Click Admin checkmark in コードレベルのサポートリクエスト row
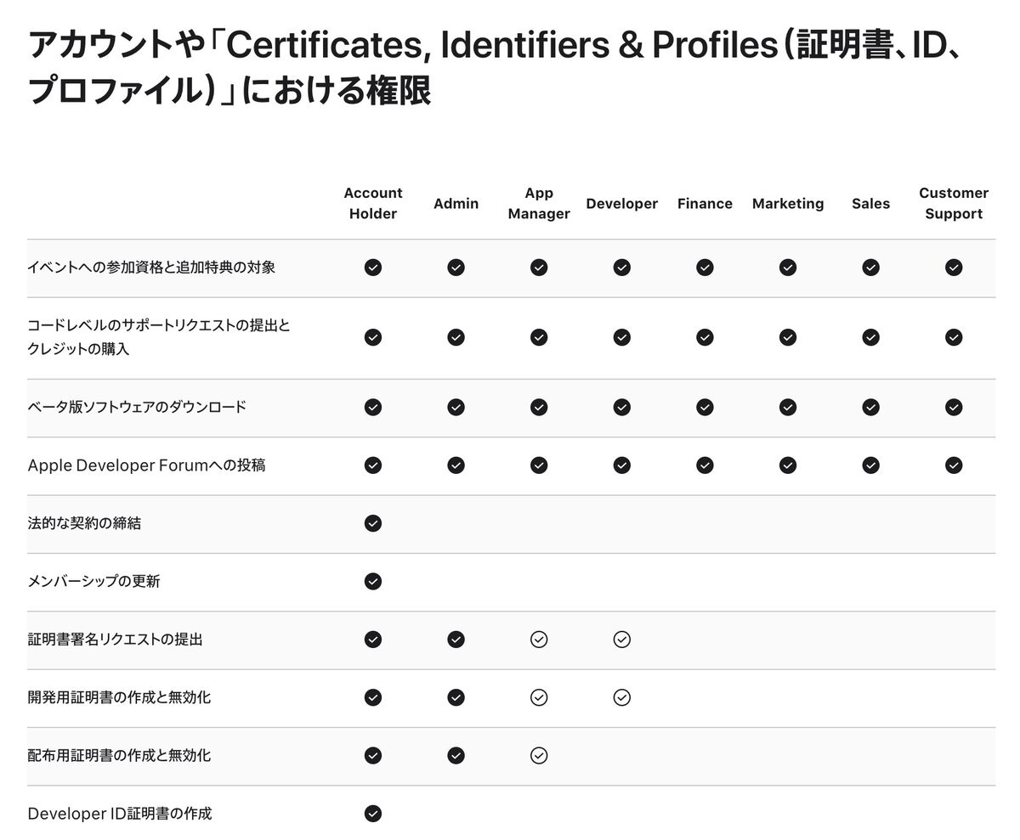1020x840 pixels. [456, 337]
